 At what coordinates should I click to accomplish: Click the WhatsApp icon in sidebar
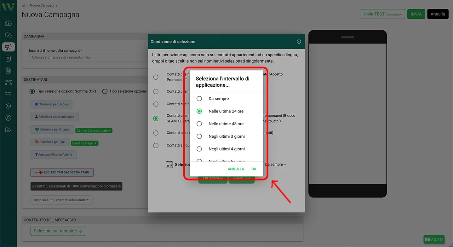point(8,106)
